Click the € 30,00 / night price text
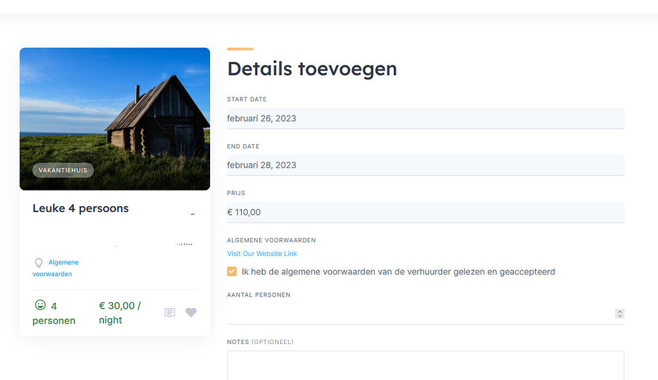Screen dimensions: 658x380 [x=120, y=313]
